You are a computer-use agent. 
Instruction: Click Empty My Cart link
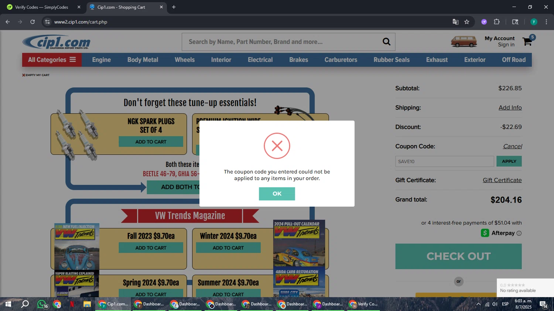(x=36, y=75)
